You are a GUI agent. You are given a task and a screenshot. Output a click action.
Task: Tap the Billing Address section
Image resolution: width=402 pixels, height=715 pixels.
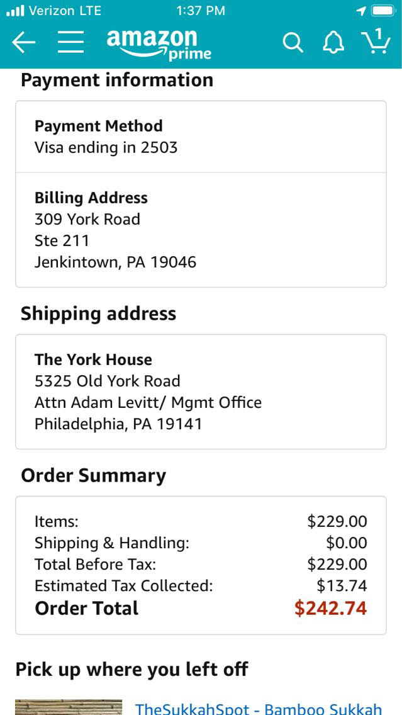pos(201,230)
